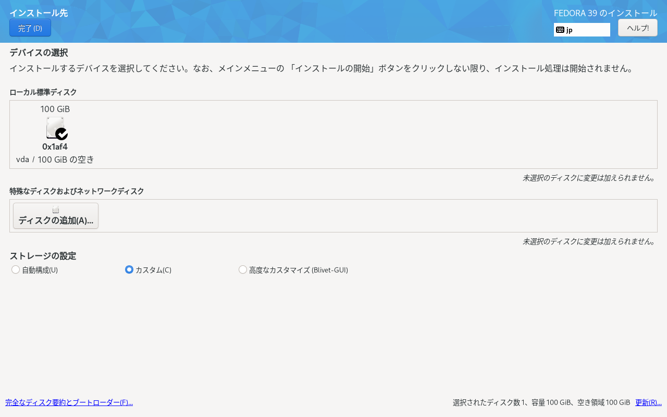Choose 高度なカスタマイズ (Blivet-GUI) radio option
Viewport: 667px width, 417px height.
293,270
